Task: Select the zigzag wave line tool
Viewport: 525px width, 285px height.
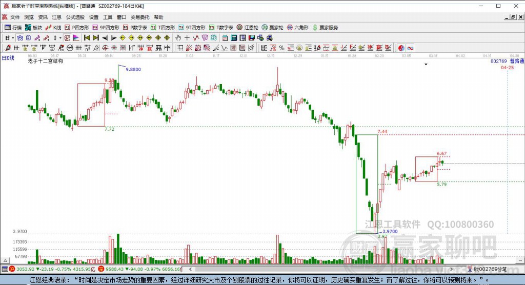Action: tap(224, 48)
